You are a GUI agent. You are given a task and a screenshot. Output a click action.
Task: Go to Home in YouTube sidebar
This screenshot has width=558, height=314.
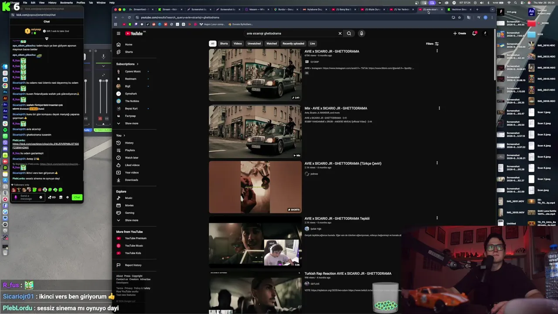tap(128, 44)
